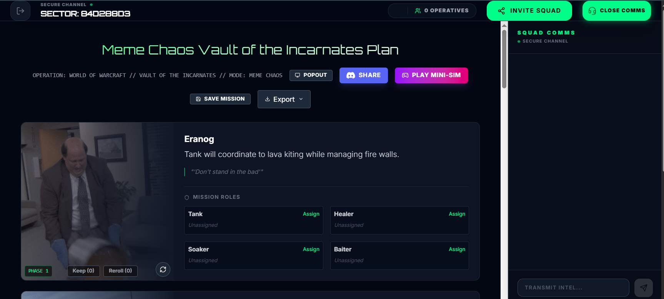Click the Meme Chaos Vault plan title
664x299 pixels.
250,50
